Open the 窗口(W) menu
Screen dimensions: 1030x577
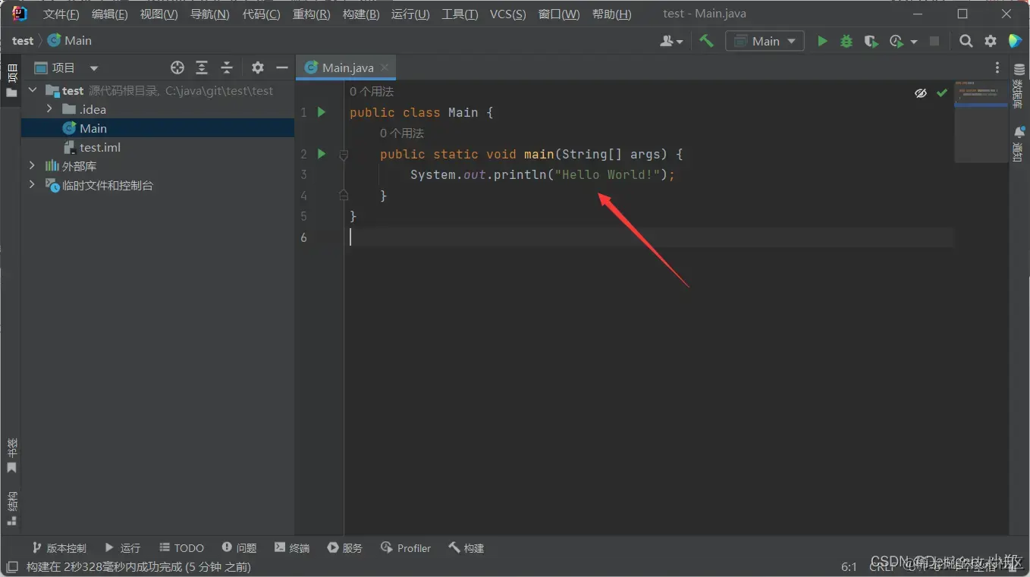point(559,14)
